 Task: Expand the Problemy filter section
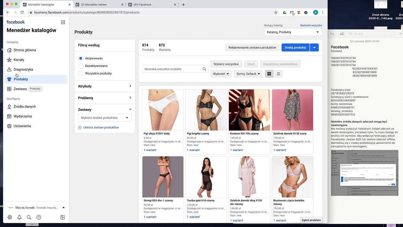(105, 98)
